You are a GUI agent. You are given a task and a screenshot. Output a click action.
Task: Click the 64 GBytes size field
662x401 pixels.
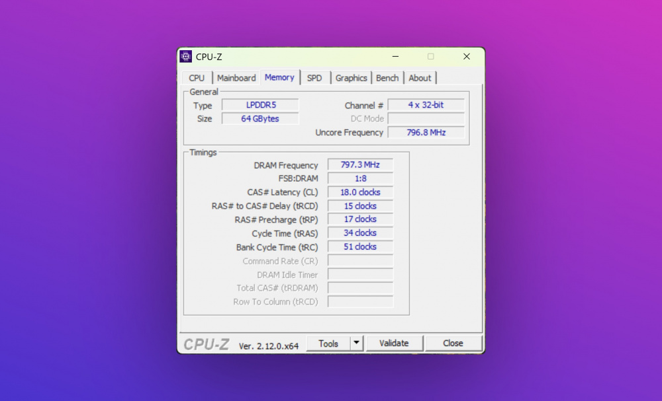point(260,119)
